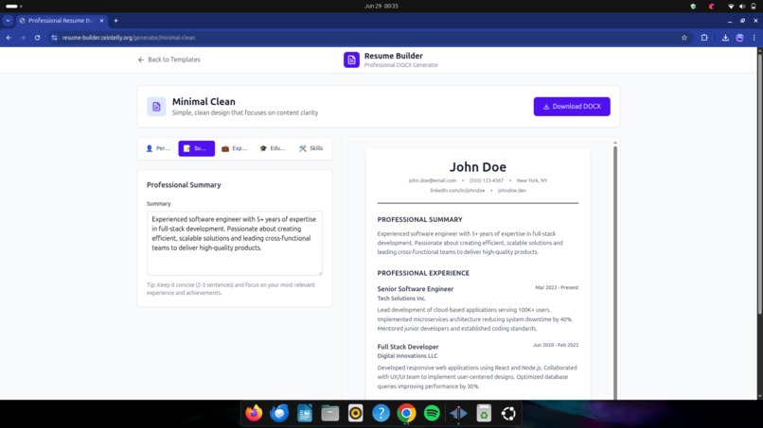This screenshot has width=763, height=428.
Task: Open the Trash from the dock
Action: [483, 414]
